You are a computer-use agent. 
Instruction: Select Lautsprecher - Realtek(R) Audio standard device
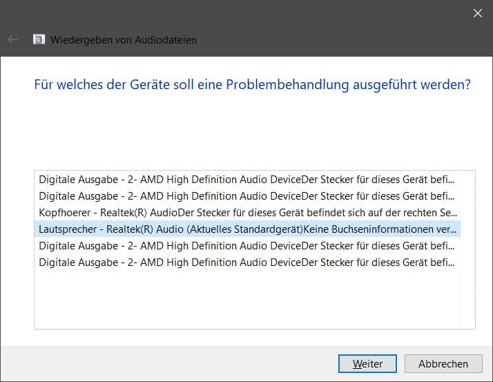click(x=248, y=229)
